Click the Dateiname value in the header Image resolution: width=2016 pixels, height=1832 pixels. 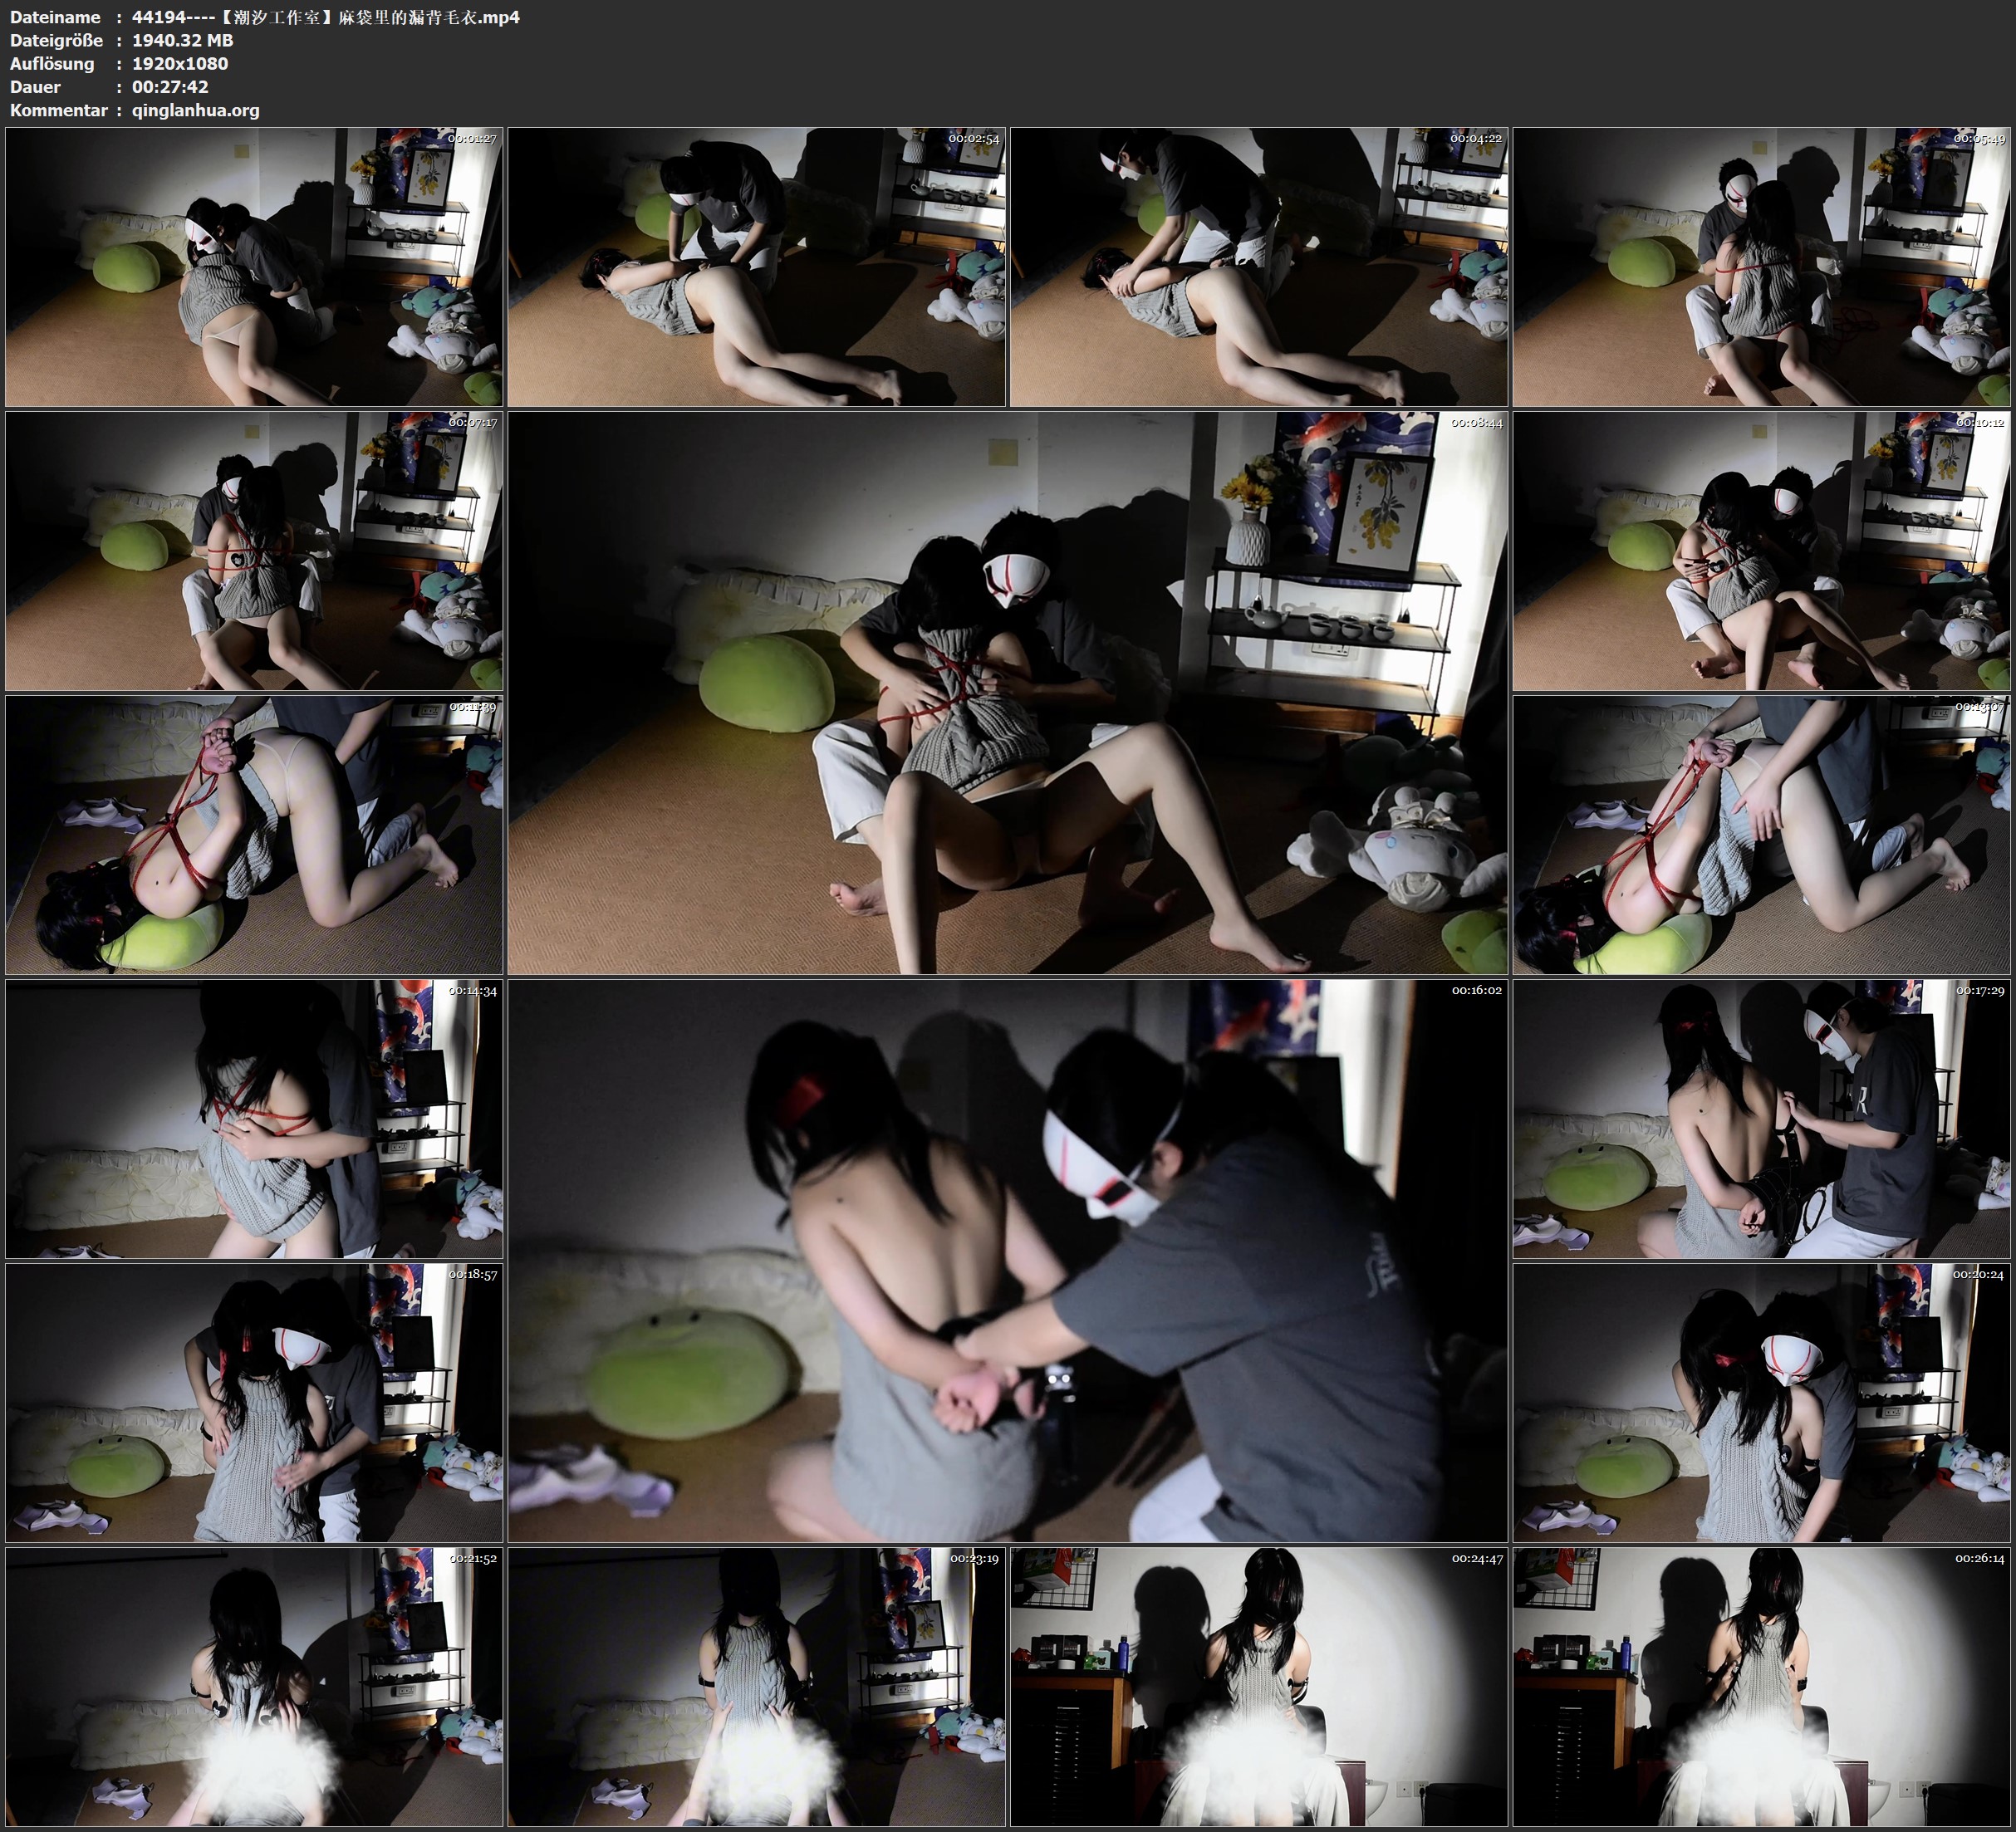pyautogui.click(x=325, y=17)
